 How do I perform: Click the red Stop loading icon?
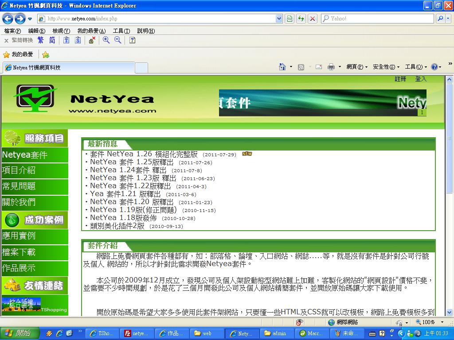point(313,19)
